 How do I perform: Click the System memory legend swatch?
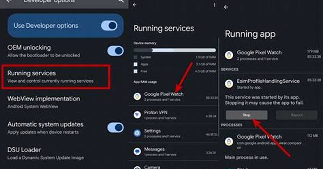click(x=136, y=57)
